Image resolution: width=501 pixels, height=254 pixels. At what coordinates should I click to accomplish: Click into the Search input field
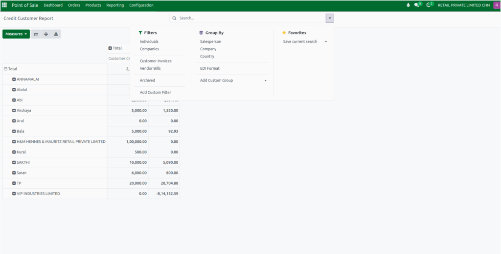tap(252, 18)
